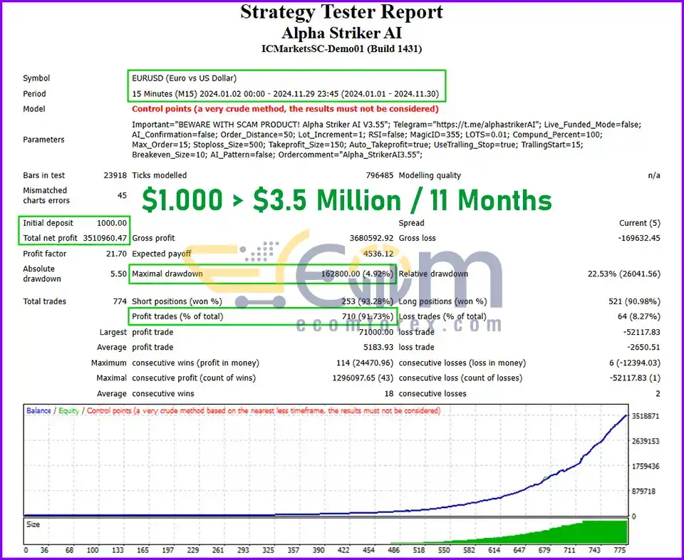Viewport: 684px width, 560px height.
Task: Select the loss trades value "64 (8.27%)"
Action: click(638, 316)
